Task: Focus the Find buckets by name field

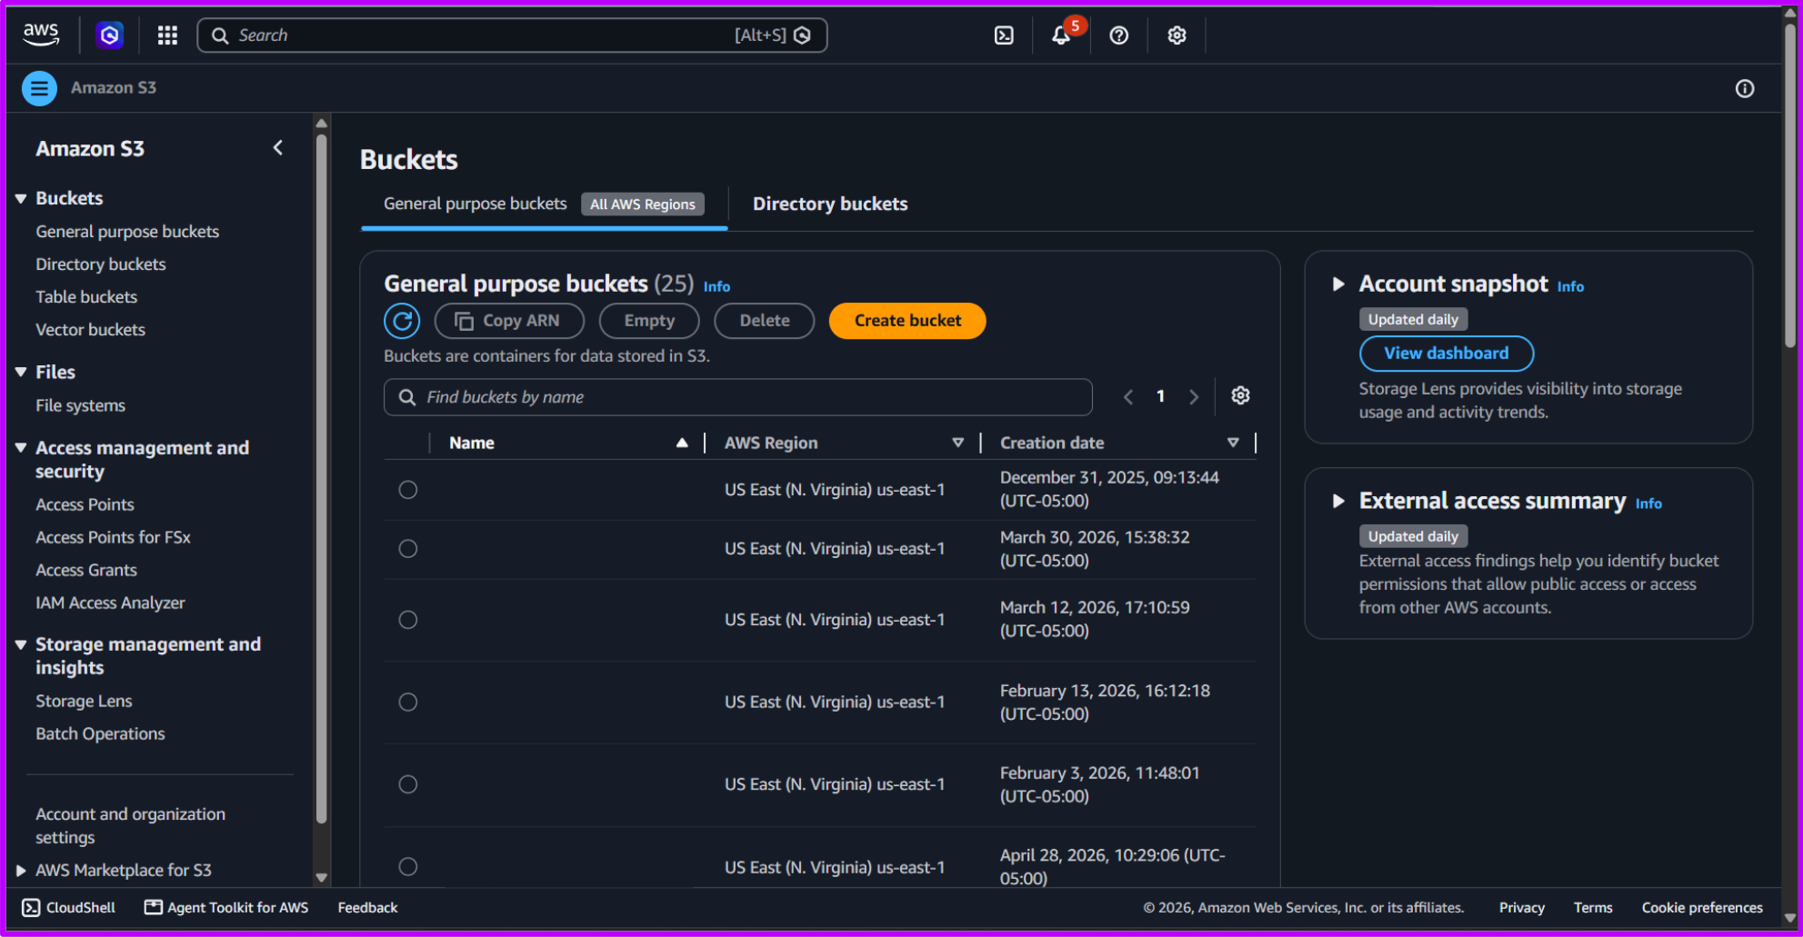Action: 738,397
